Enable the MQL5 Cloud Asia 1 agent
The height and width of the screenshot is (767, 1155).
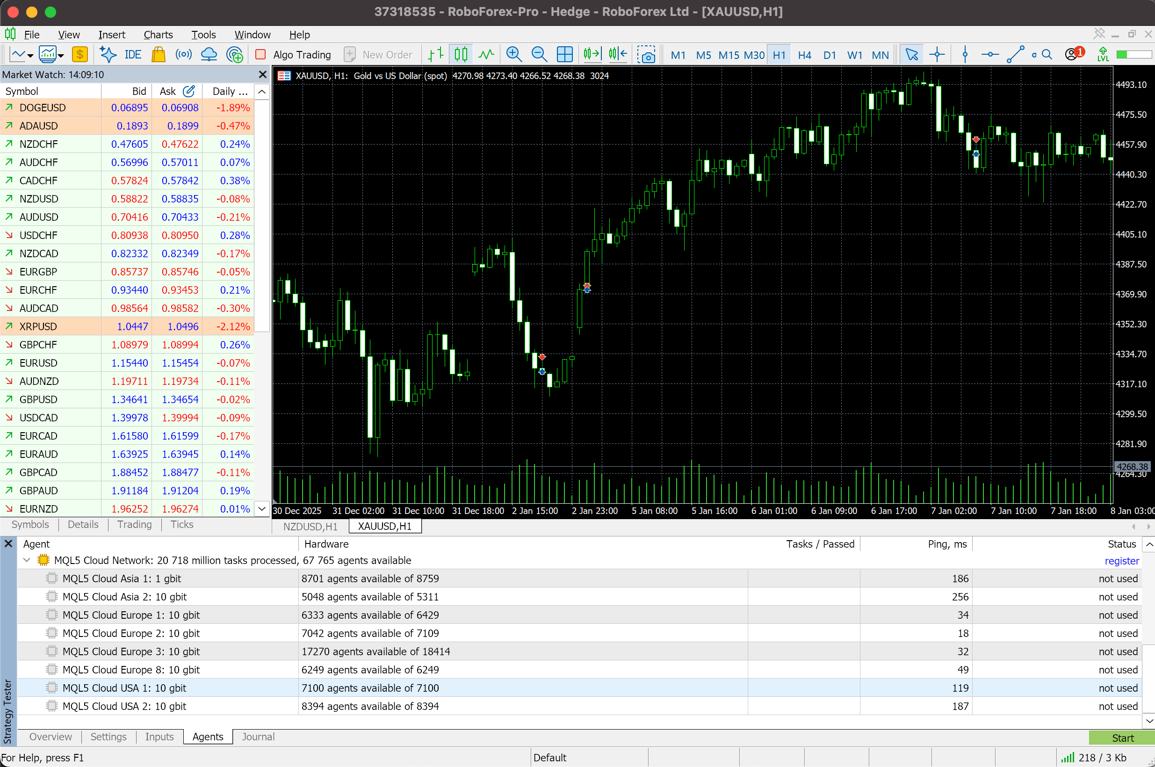coord(52,578)
